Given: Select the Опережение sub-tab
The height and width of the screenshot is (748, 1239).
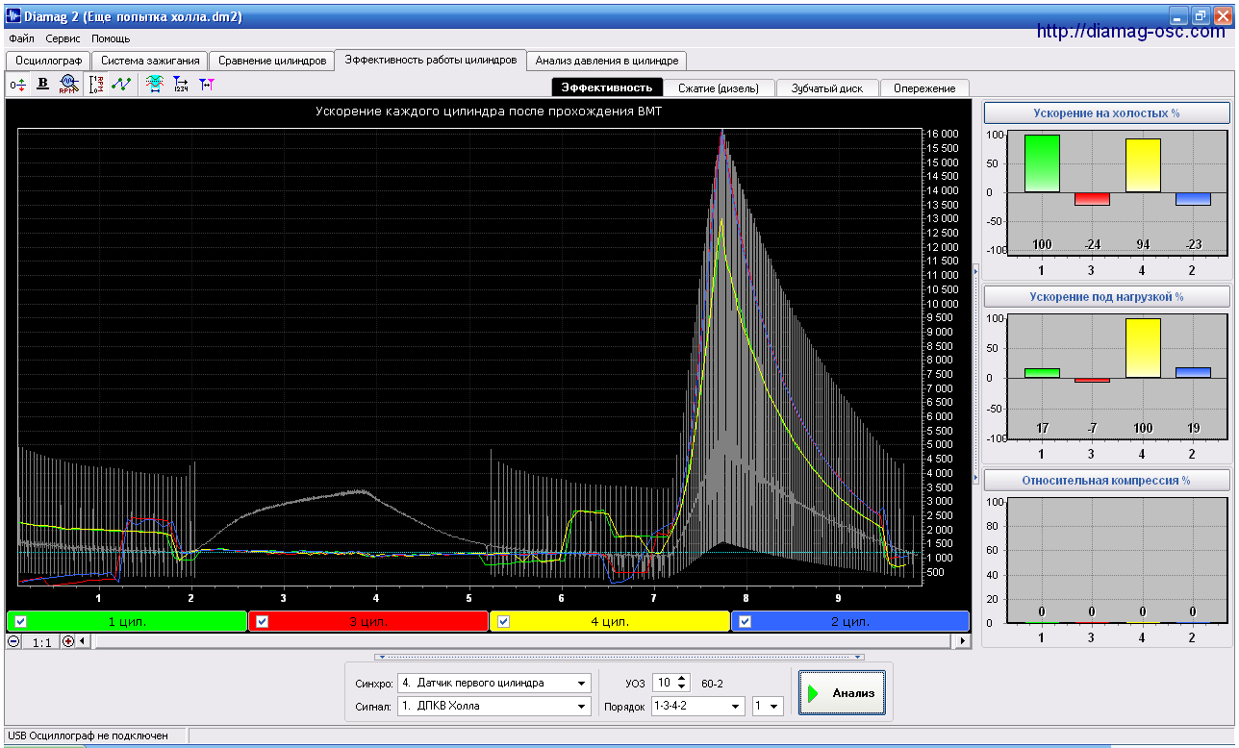Looking at the screenshot, I should (923, 87).
